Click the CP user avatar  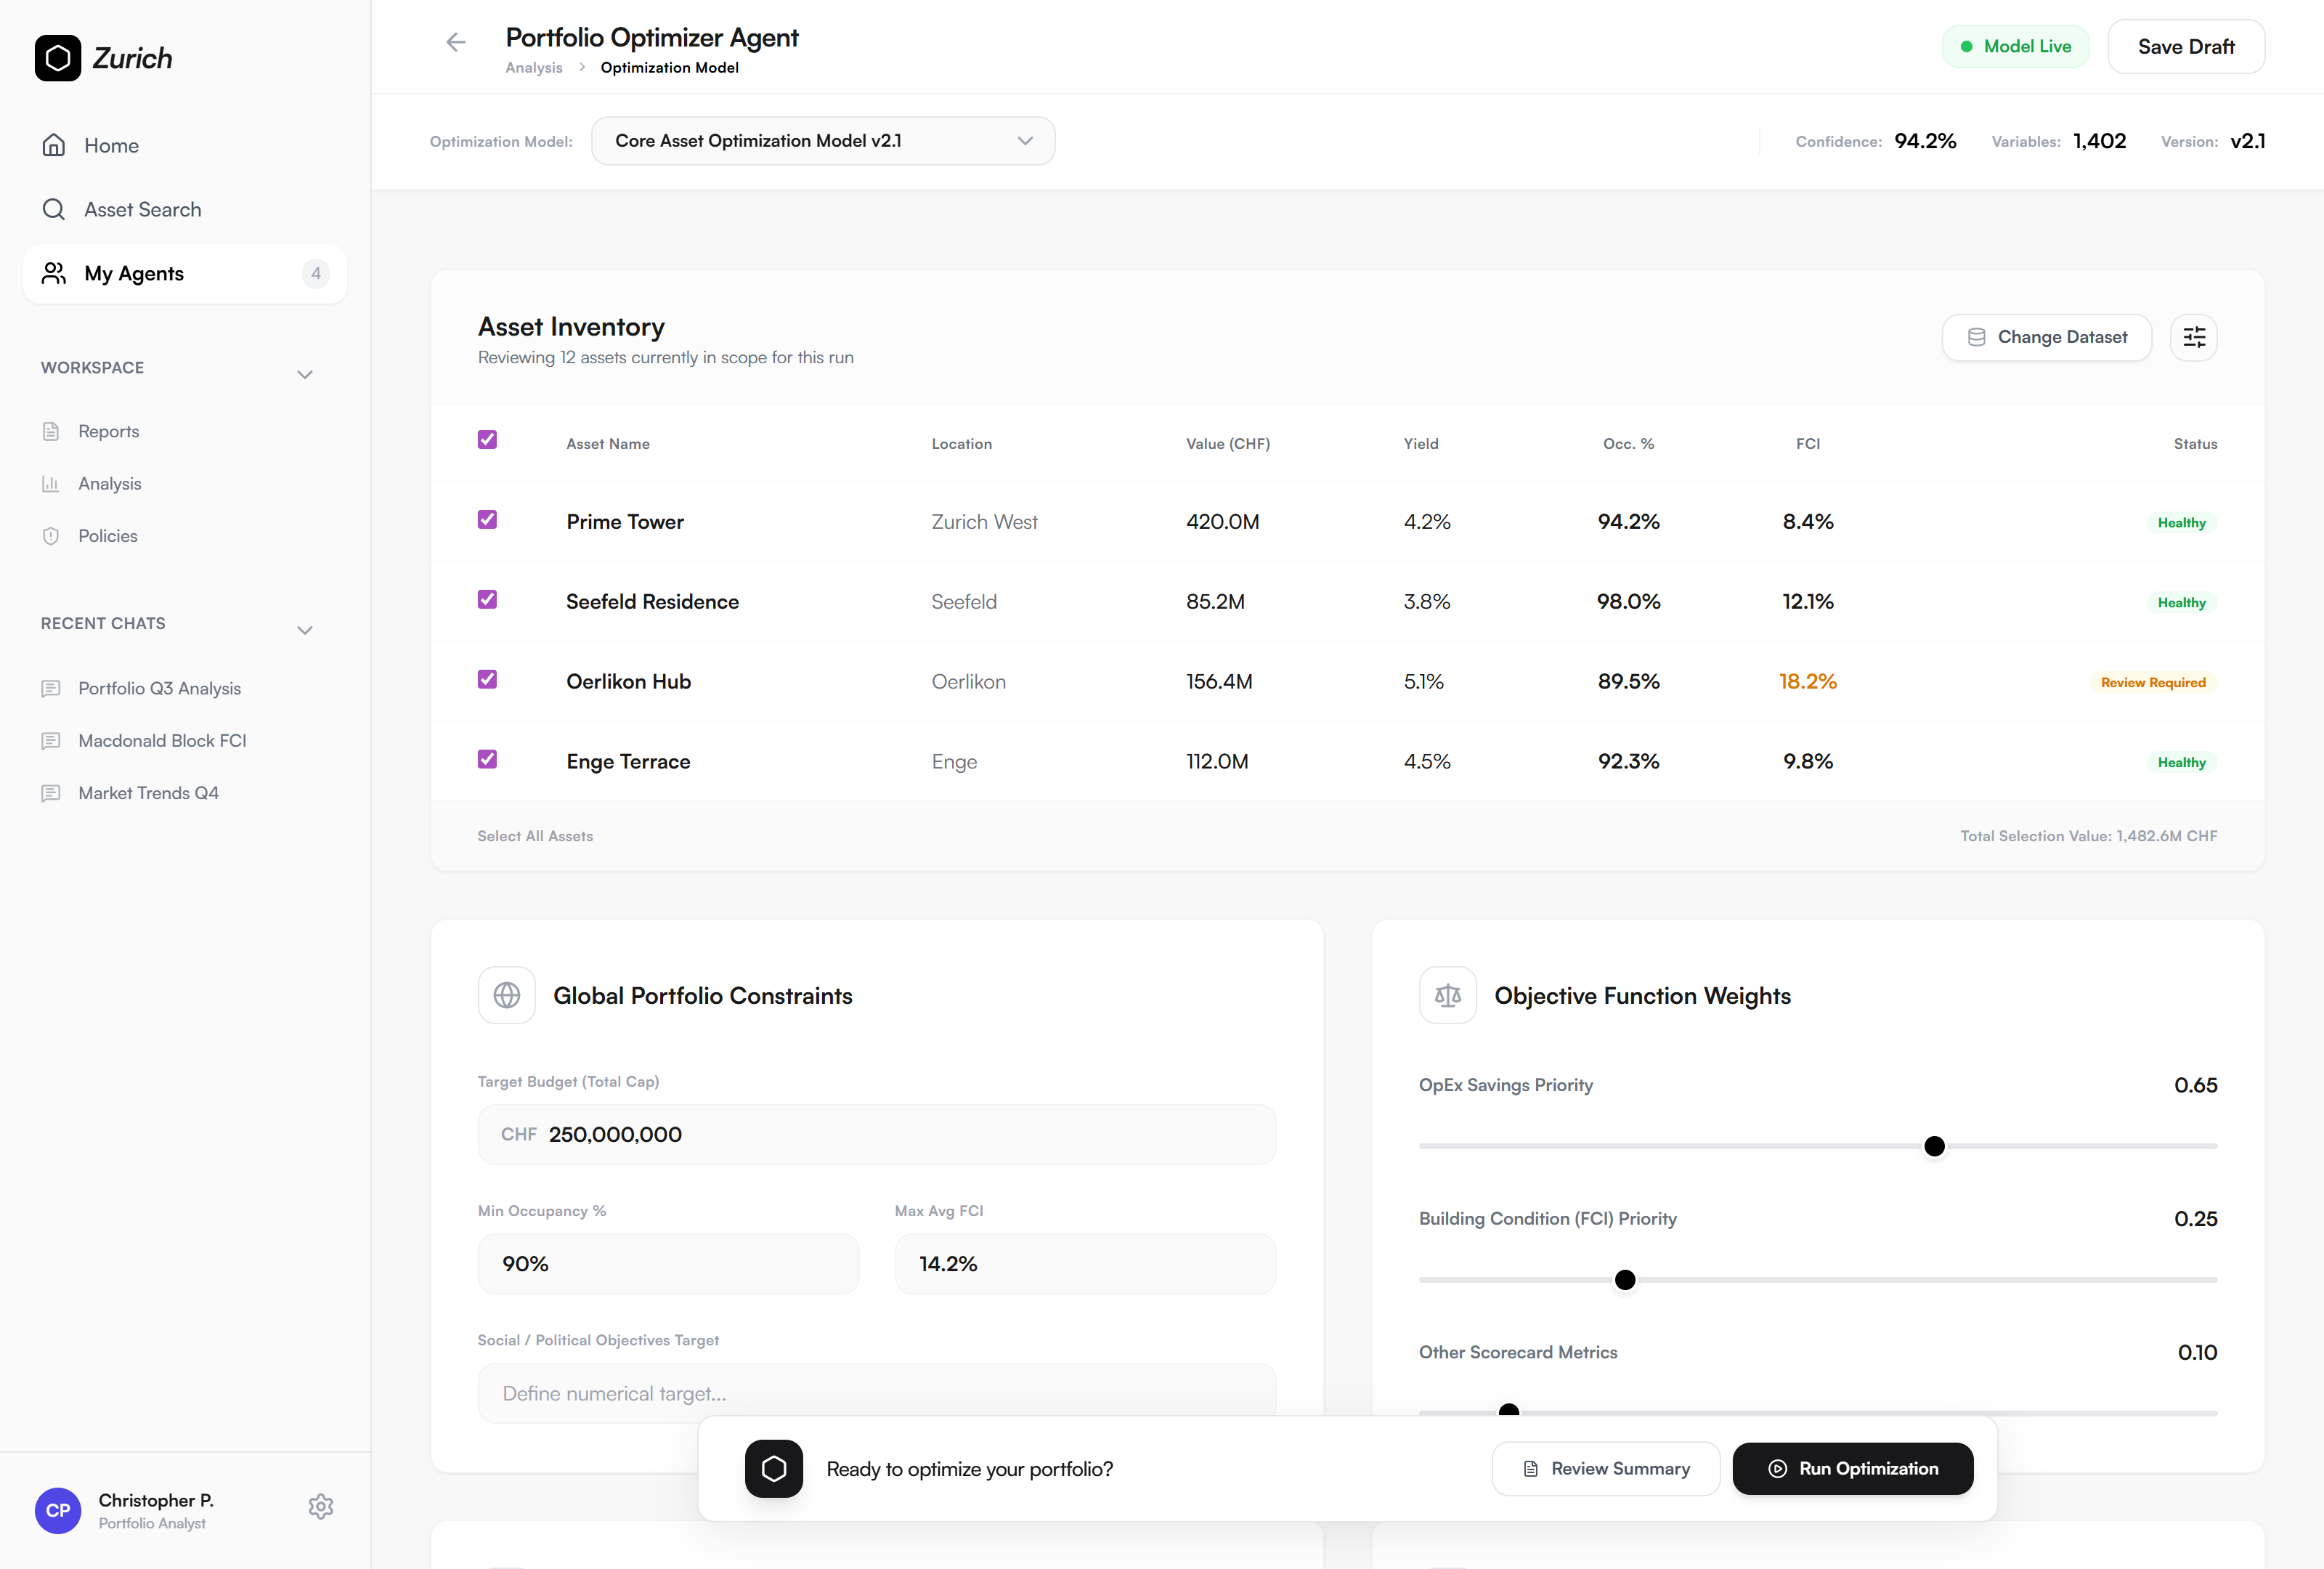tap(58, 1510)
